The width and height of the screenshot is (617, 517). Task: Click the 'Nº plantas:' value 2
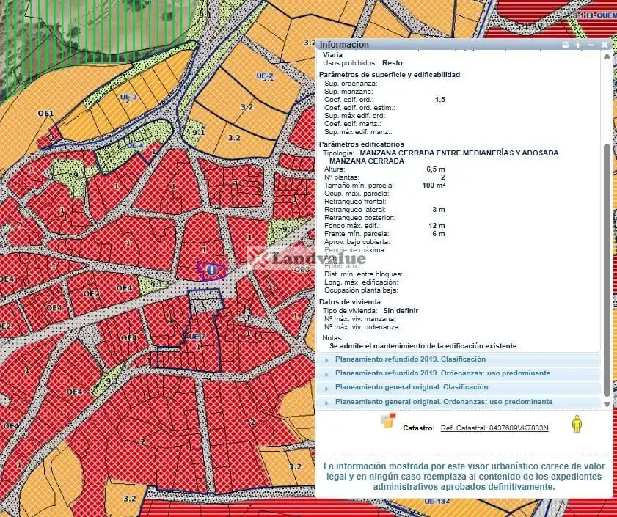443,177
